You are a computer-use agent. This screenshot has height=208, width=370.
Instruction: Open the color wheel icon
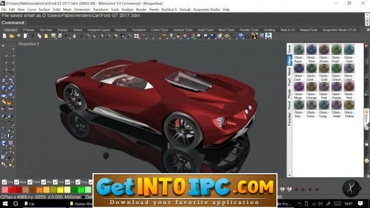(192, 36)
